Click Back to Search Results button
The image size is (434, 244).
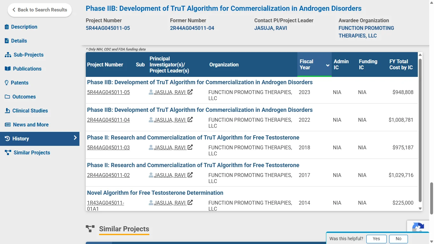[x=40, y=10]
